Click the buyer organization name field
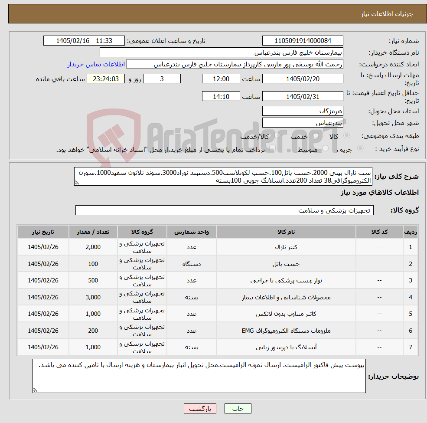427x423 pixels. (222, 52)
